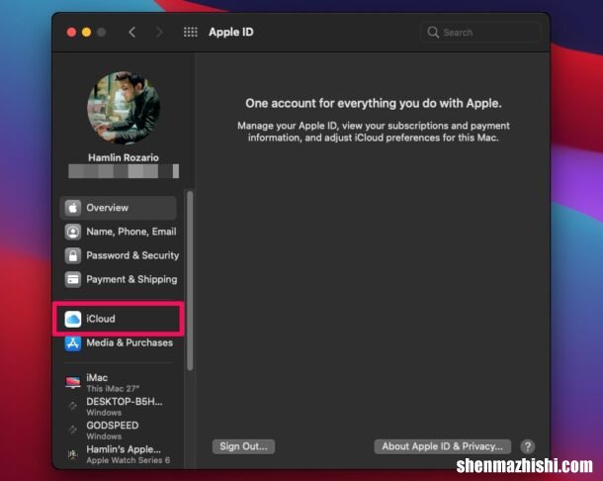
Task: Select Hamlin's Apple device name
Action: click(124, 449)
